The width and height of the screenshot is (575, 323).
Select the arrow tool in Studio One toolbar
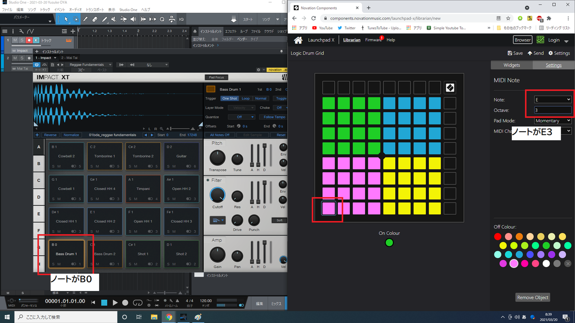point(66,19)
